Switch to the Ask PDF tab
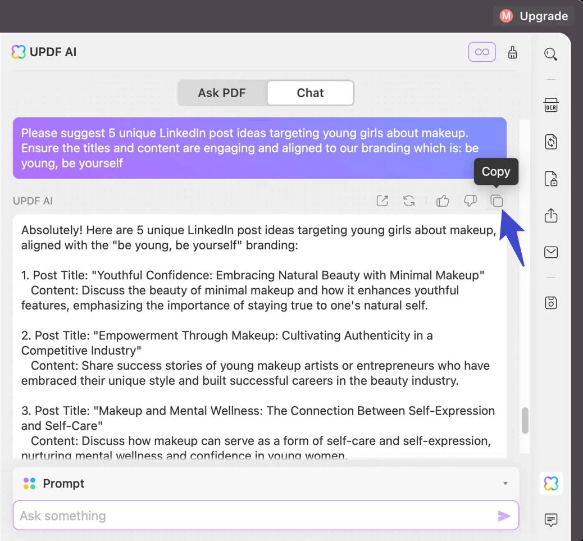Screen dimensions: 583x541 [x=222, y=93]
